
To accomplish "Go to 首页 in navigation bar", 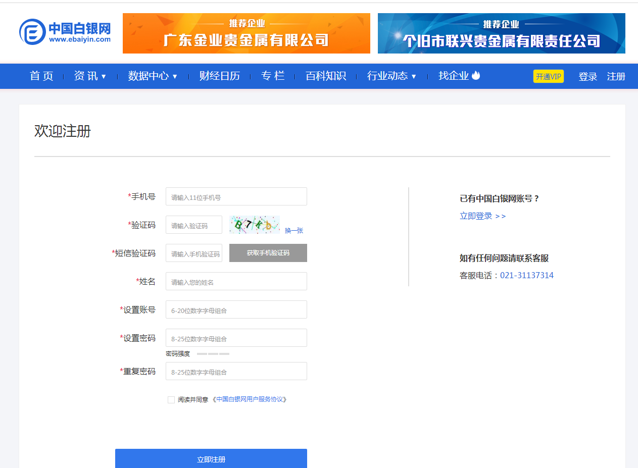I will point(41,76).
